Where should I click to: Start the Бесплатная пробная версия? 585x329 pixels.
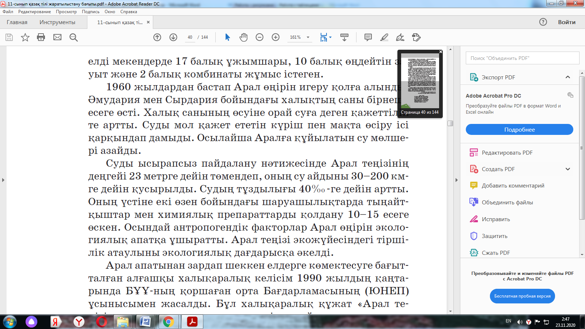[522, 296]
